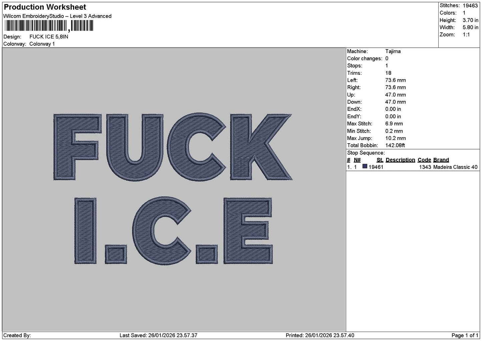
Task: Click the Right value 73.6 mm
Action: click(x=396, y=88)
